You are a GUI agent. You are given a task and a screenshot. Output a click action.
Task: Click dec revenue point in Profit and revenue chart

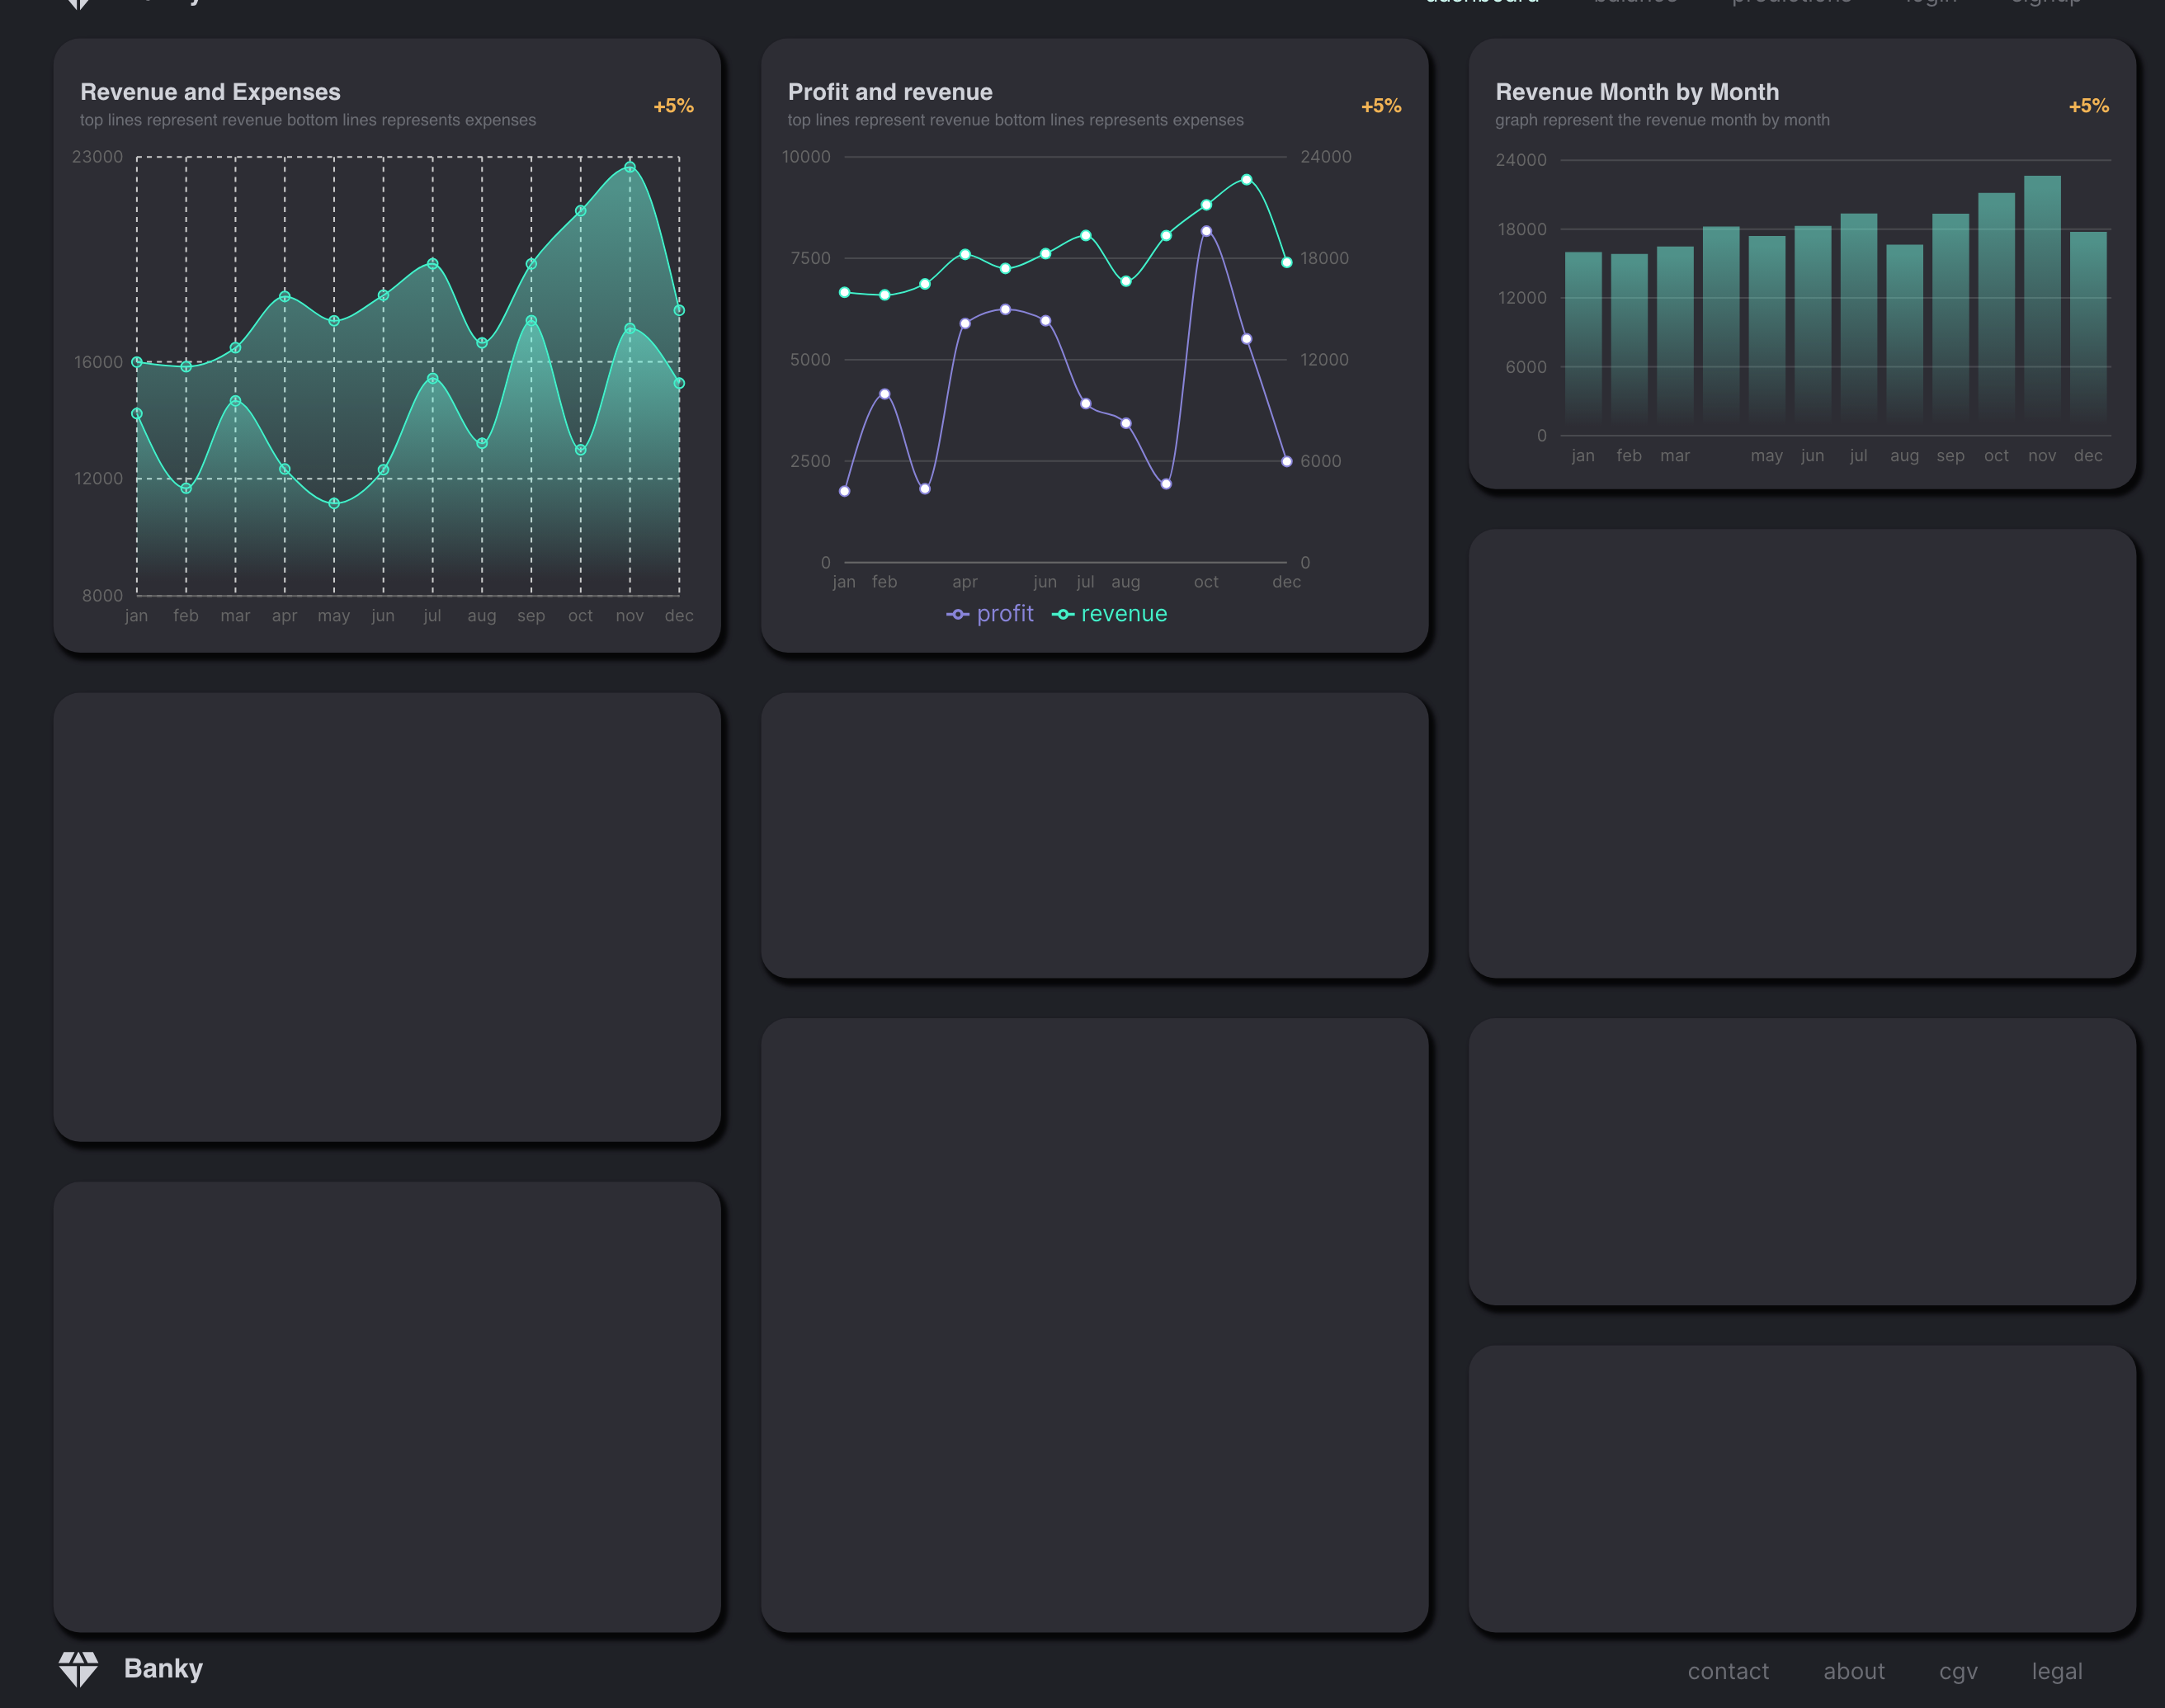pyautogui.click(x=1286, y=262)
